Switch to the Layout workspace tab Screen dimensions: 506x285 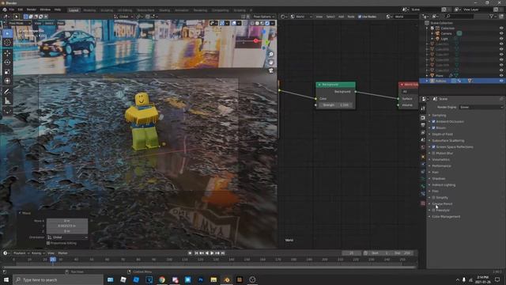point(74,10)
